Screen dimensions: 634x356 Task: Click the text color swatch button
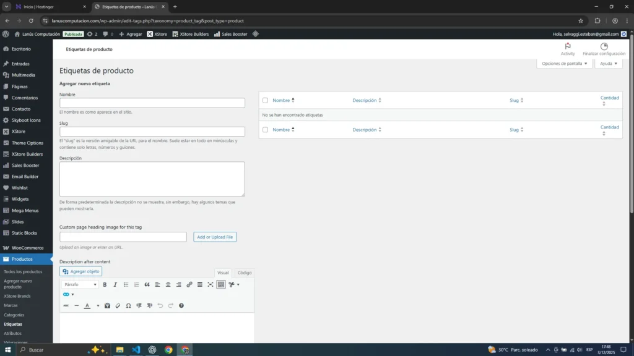coord(87,305)
